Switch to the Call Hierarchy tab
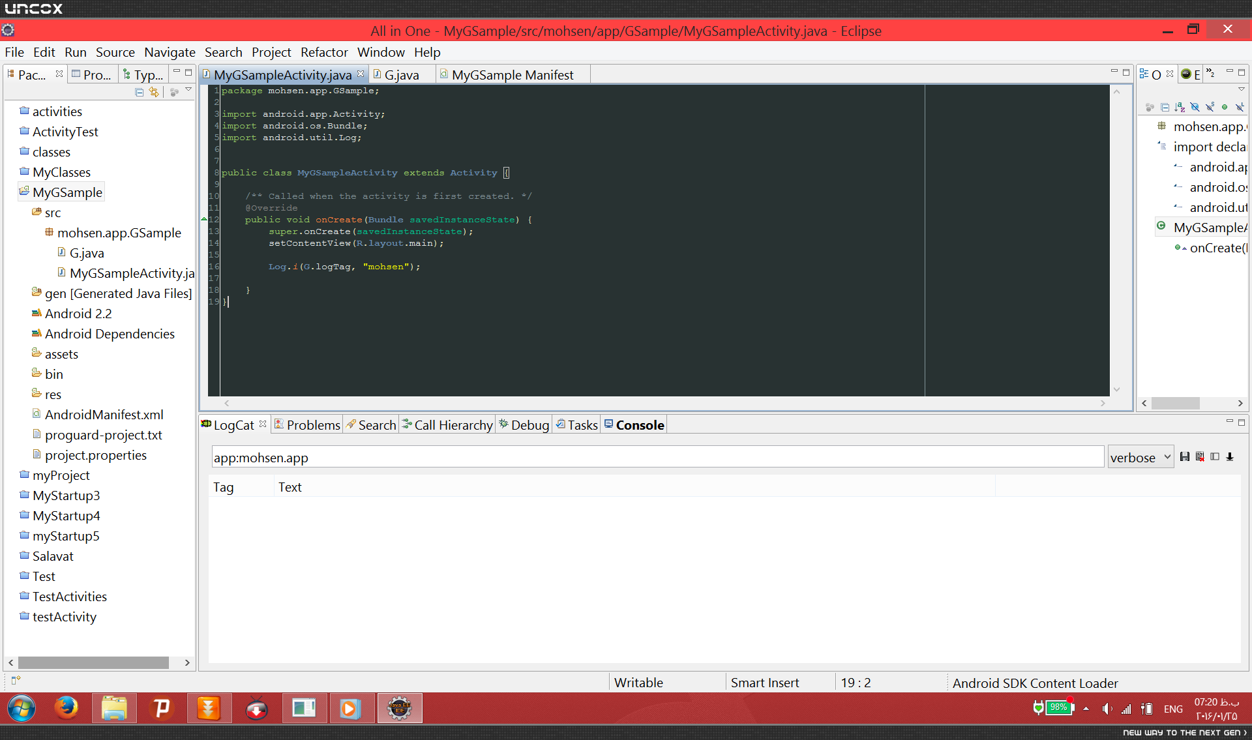The width and height of the screenshot is (1252, 740). 447,425
